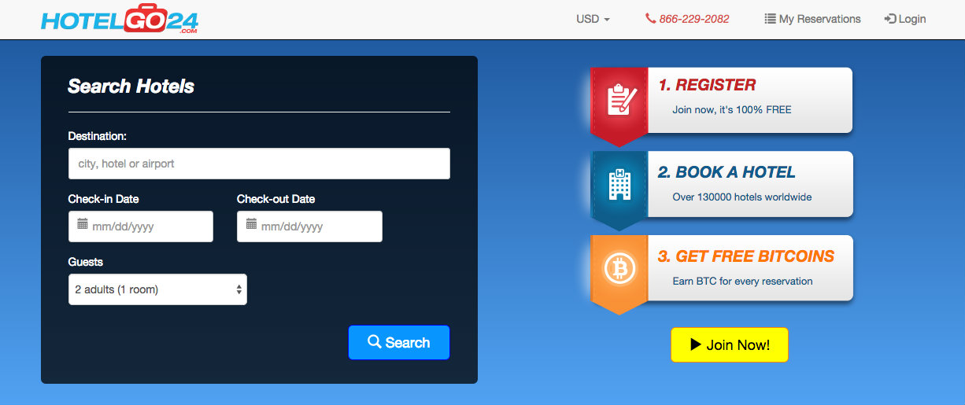This screenshot has width=965, height=405.
Task: Click the blue Search button
Action: [399, 343]
